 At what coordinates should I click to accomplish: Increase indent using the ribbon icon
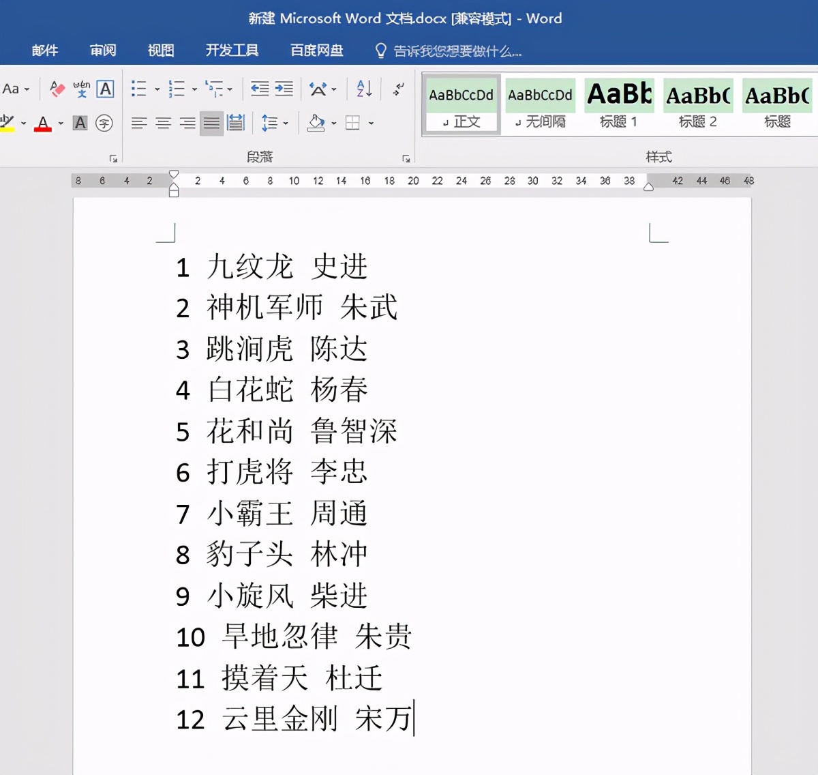(x=283, y=89)
